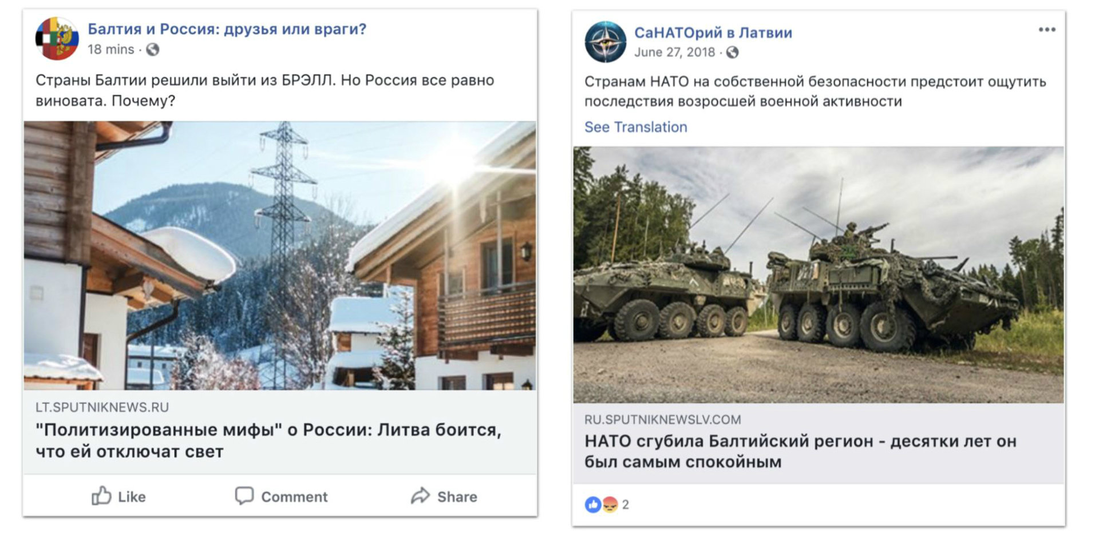This screenshot has width=1099, height=549.
Task: Click the angry face reaction icon
Action: [609, 504]
